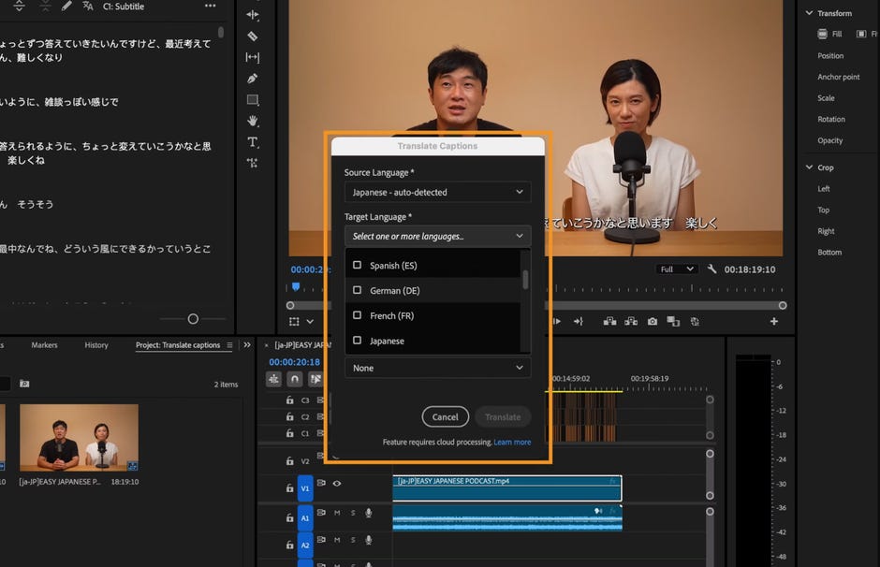This screenshot has height=567, width=880.
Task: Select the Pen tool in the toolbar
Action: click(x=253, y=79)
